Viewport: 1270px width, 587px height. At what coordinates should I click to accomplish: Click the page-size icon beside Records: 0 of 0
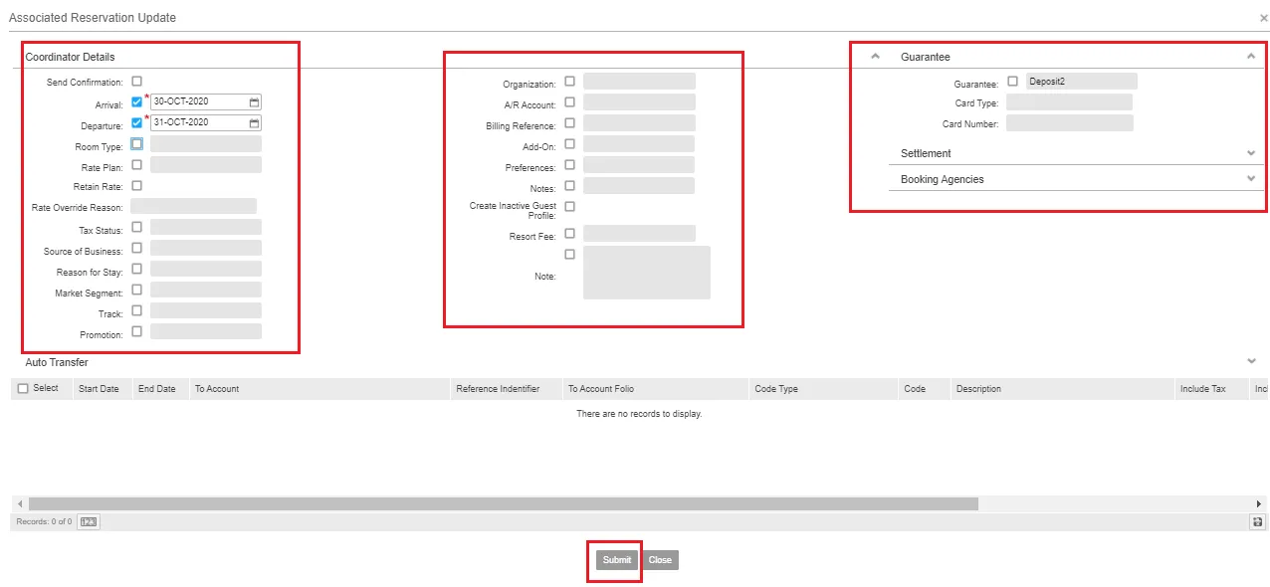click(x=89, y=521)
